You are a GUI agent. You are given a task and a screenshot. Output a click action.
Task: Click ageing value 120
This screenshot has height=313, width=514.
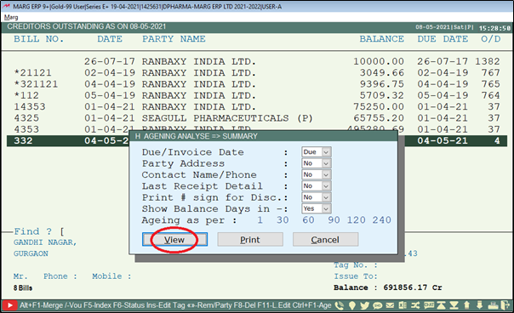357,220
